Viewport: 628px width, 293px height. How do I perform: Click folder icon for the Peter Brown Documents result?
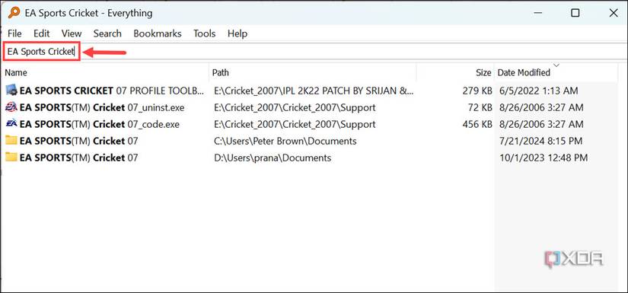(11, 141)
